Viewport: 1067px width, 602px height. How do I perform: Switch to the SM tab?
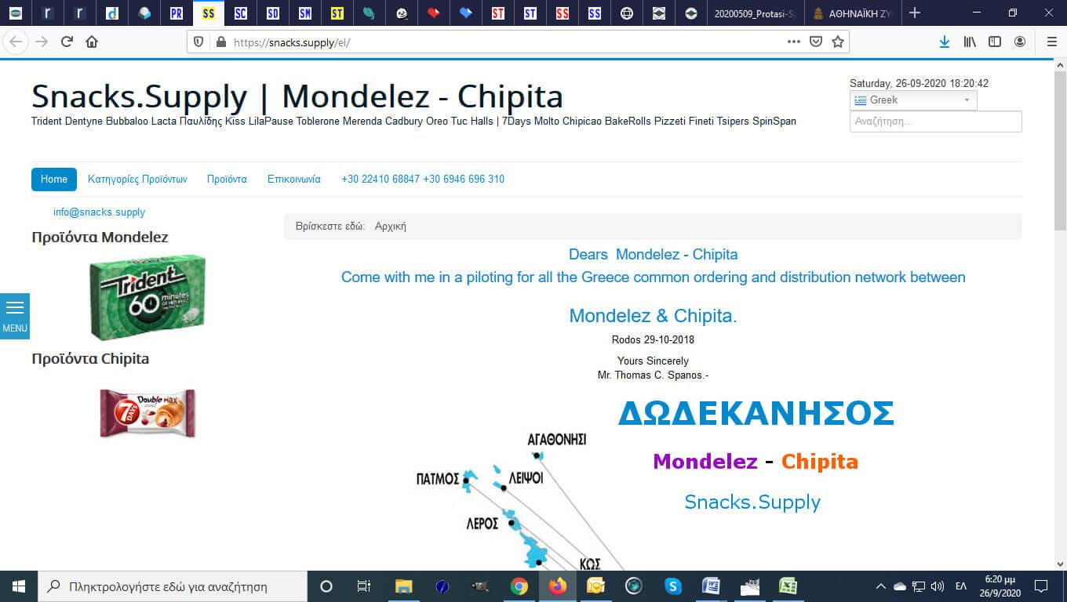(x=304, y=13)
